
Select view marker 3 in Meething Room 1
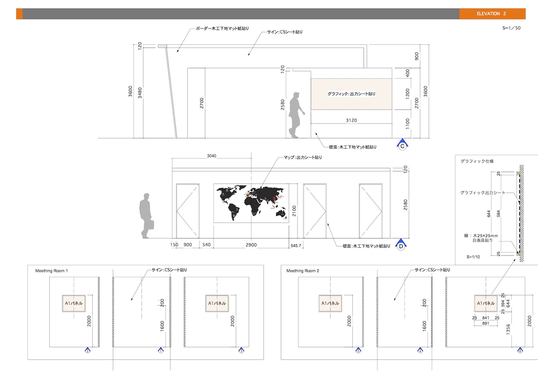point(241,351)
